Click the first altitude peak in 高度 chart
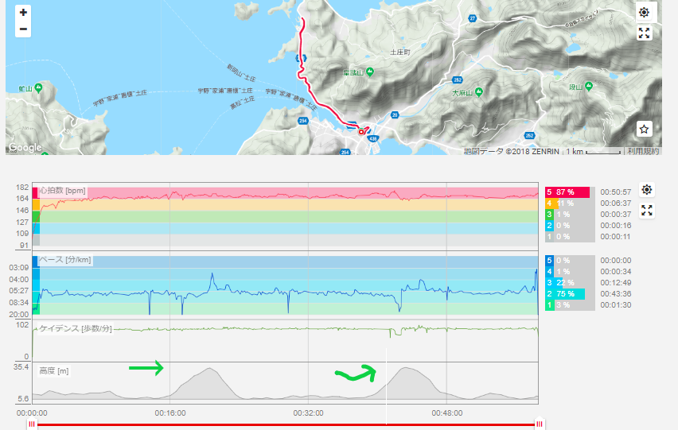 210,368
